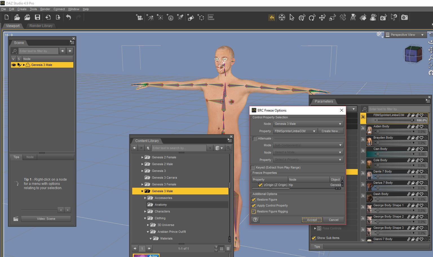
Task: Click the ERC Freeze help question icon
Action: click(255, 220)
